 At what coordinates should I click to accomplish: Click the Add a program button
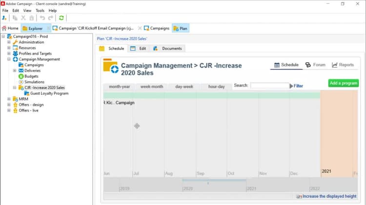344,83
